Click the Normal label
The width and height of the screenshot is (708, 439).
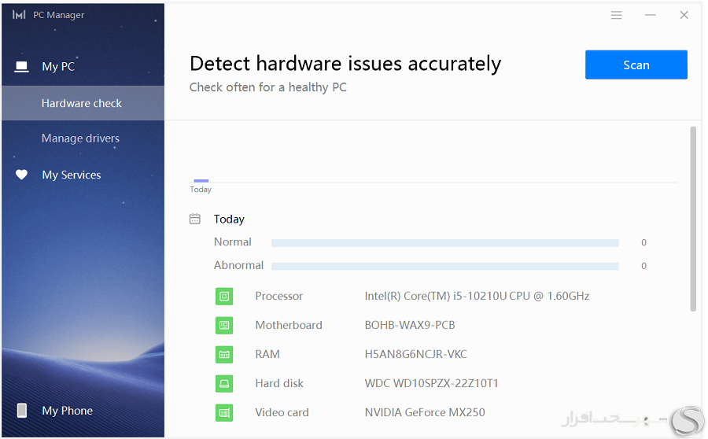point(233,242)
